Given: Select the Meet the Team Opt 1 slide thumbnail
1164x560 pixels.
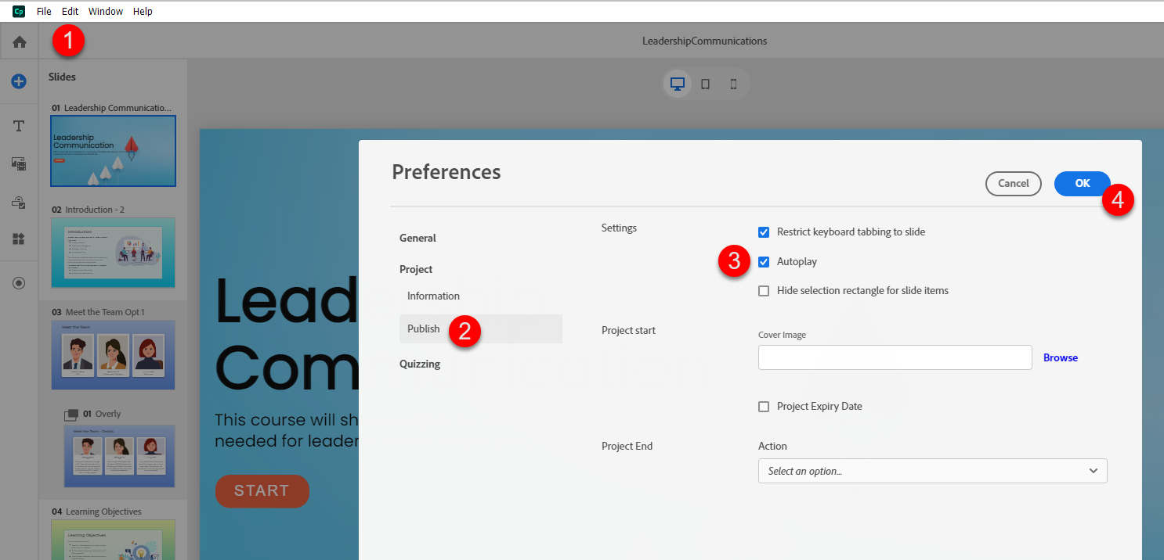Looking at the screenshot, I should coord(113,354).
